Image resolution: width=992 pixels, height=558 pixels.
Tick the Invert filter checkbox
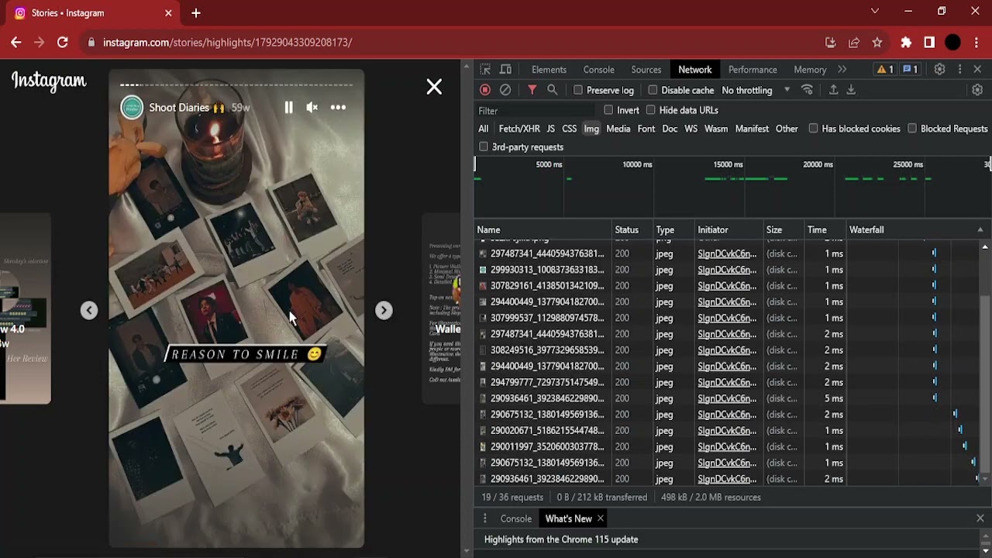pos(608,110)
